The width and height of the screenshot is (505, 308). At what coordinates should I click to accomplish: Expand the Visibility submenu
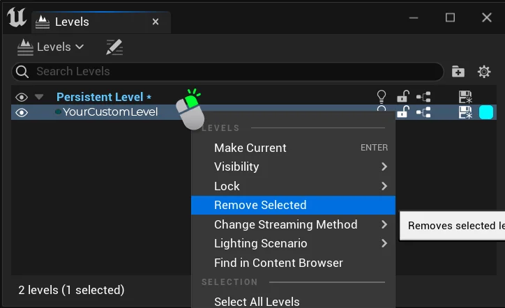coord(293,167)
